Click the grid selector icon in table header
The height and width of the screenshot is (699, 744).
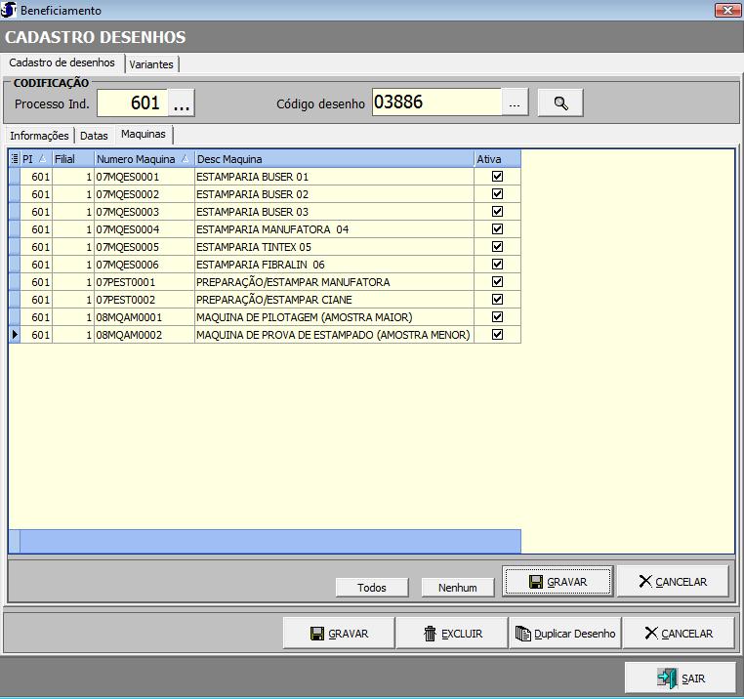click(x=14, y=159)
